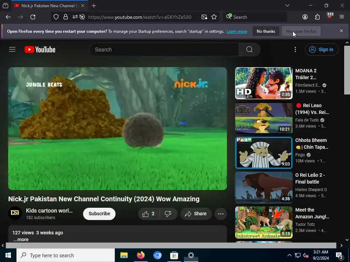This screenshot has height=262, width=350.
Task: Switch to Firefox in the taskbar
Action: click(x=140, y=255)
